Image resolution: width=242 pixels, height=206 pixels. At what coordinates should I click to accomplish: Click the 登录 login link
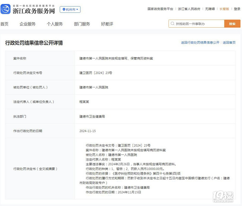(237, 9)
